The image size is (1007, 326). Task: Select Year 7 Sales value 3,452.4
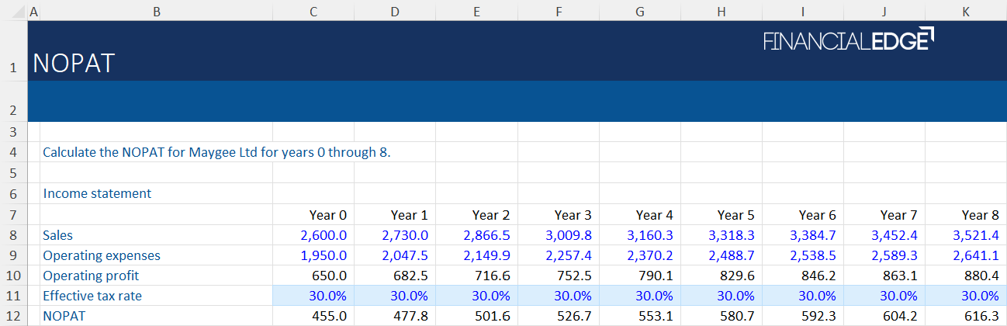894,235
